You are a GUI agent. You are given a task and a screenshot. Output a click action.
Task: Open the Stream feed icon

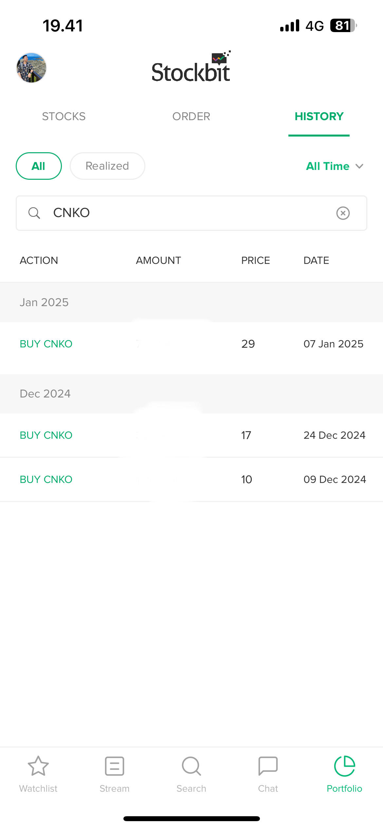[115, 766]
